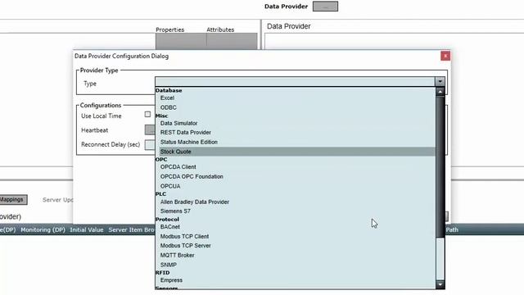Pick Siemens S7 under PLC
The image size is (524, 295).
coord(175,211)
